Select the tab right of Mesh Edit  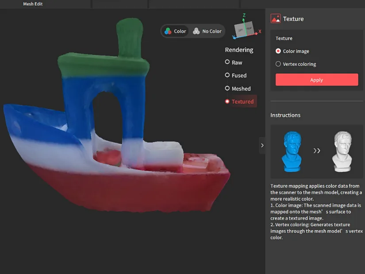pyautogui.click(x=119, y=4)
